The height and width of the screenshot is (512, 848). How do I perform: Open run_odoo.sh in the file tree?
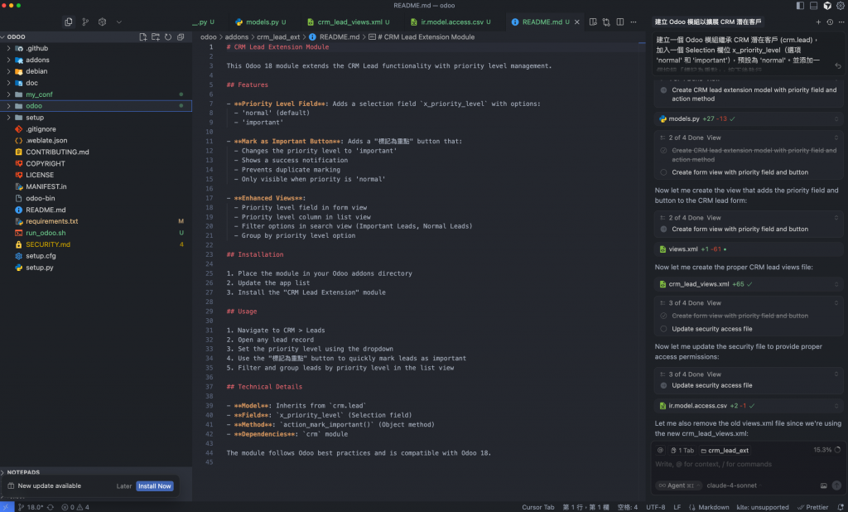pyautogui.click(x=46, y=233)
